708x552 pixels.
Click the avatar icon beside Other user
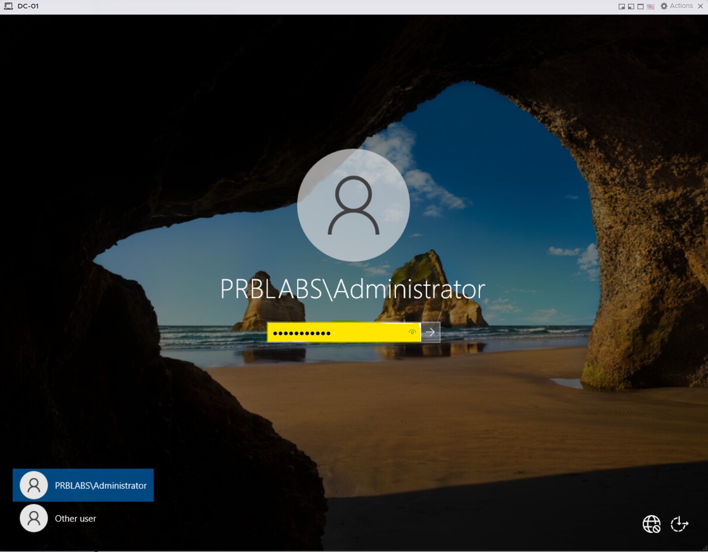point(34,519)
